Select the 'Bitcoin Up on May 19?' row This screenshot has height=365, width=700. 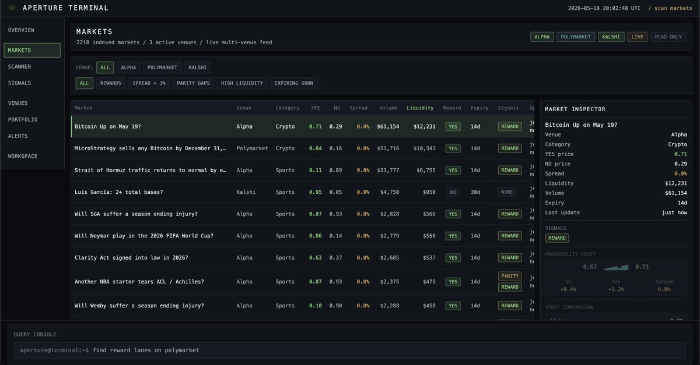pyautogui.click(x=302, y=126)
